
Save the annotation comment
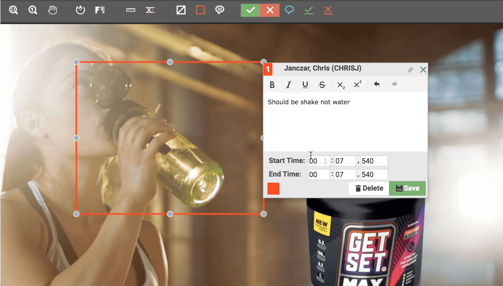point(407,188)
